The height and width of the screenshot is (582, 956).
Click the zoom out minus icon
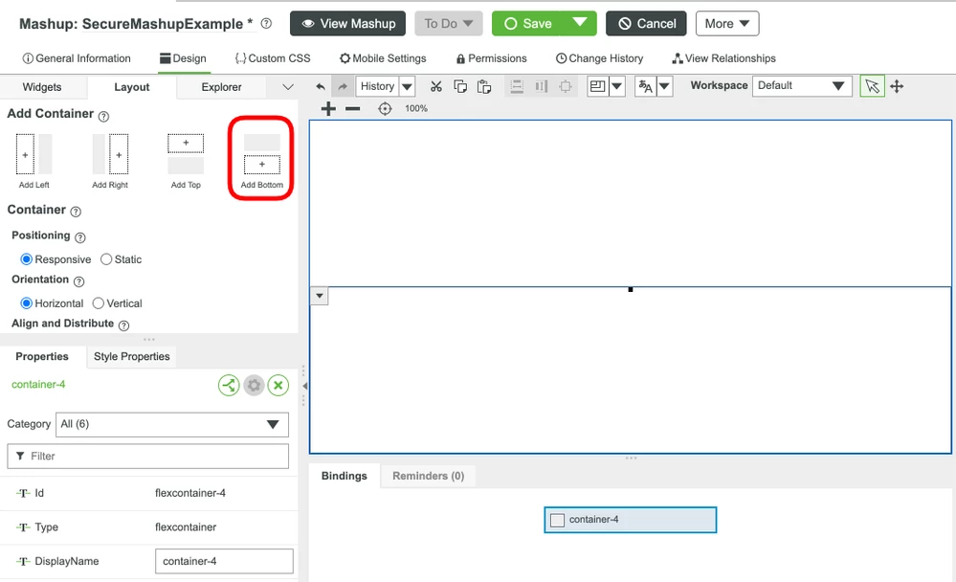(352, 108)
